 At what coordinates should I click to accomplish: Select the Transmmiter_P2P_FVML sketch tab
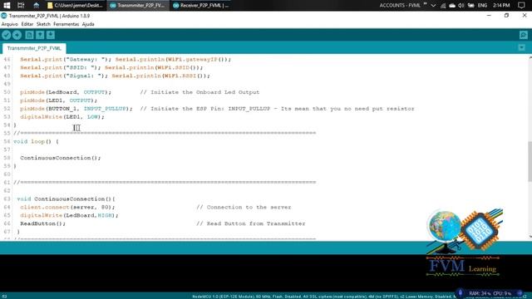click(x=34, y=48)
